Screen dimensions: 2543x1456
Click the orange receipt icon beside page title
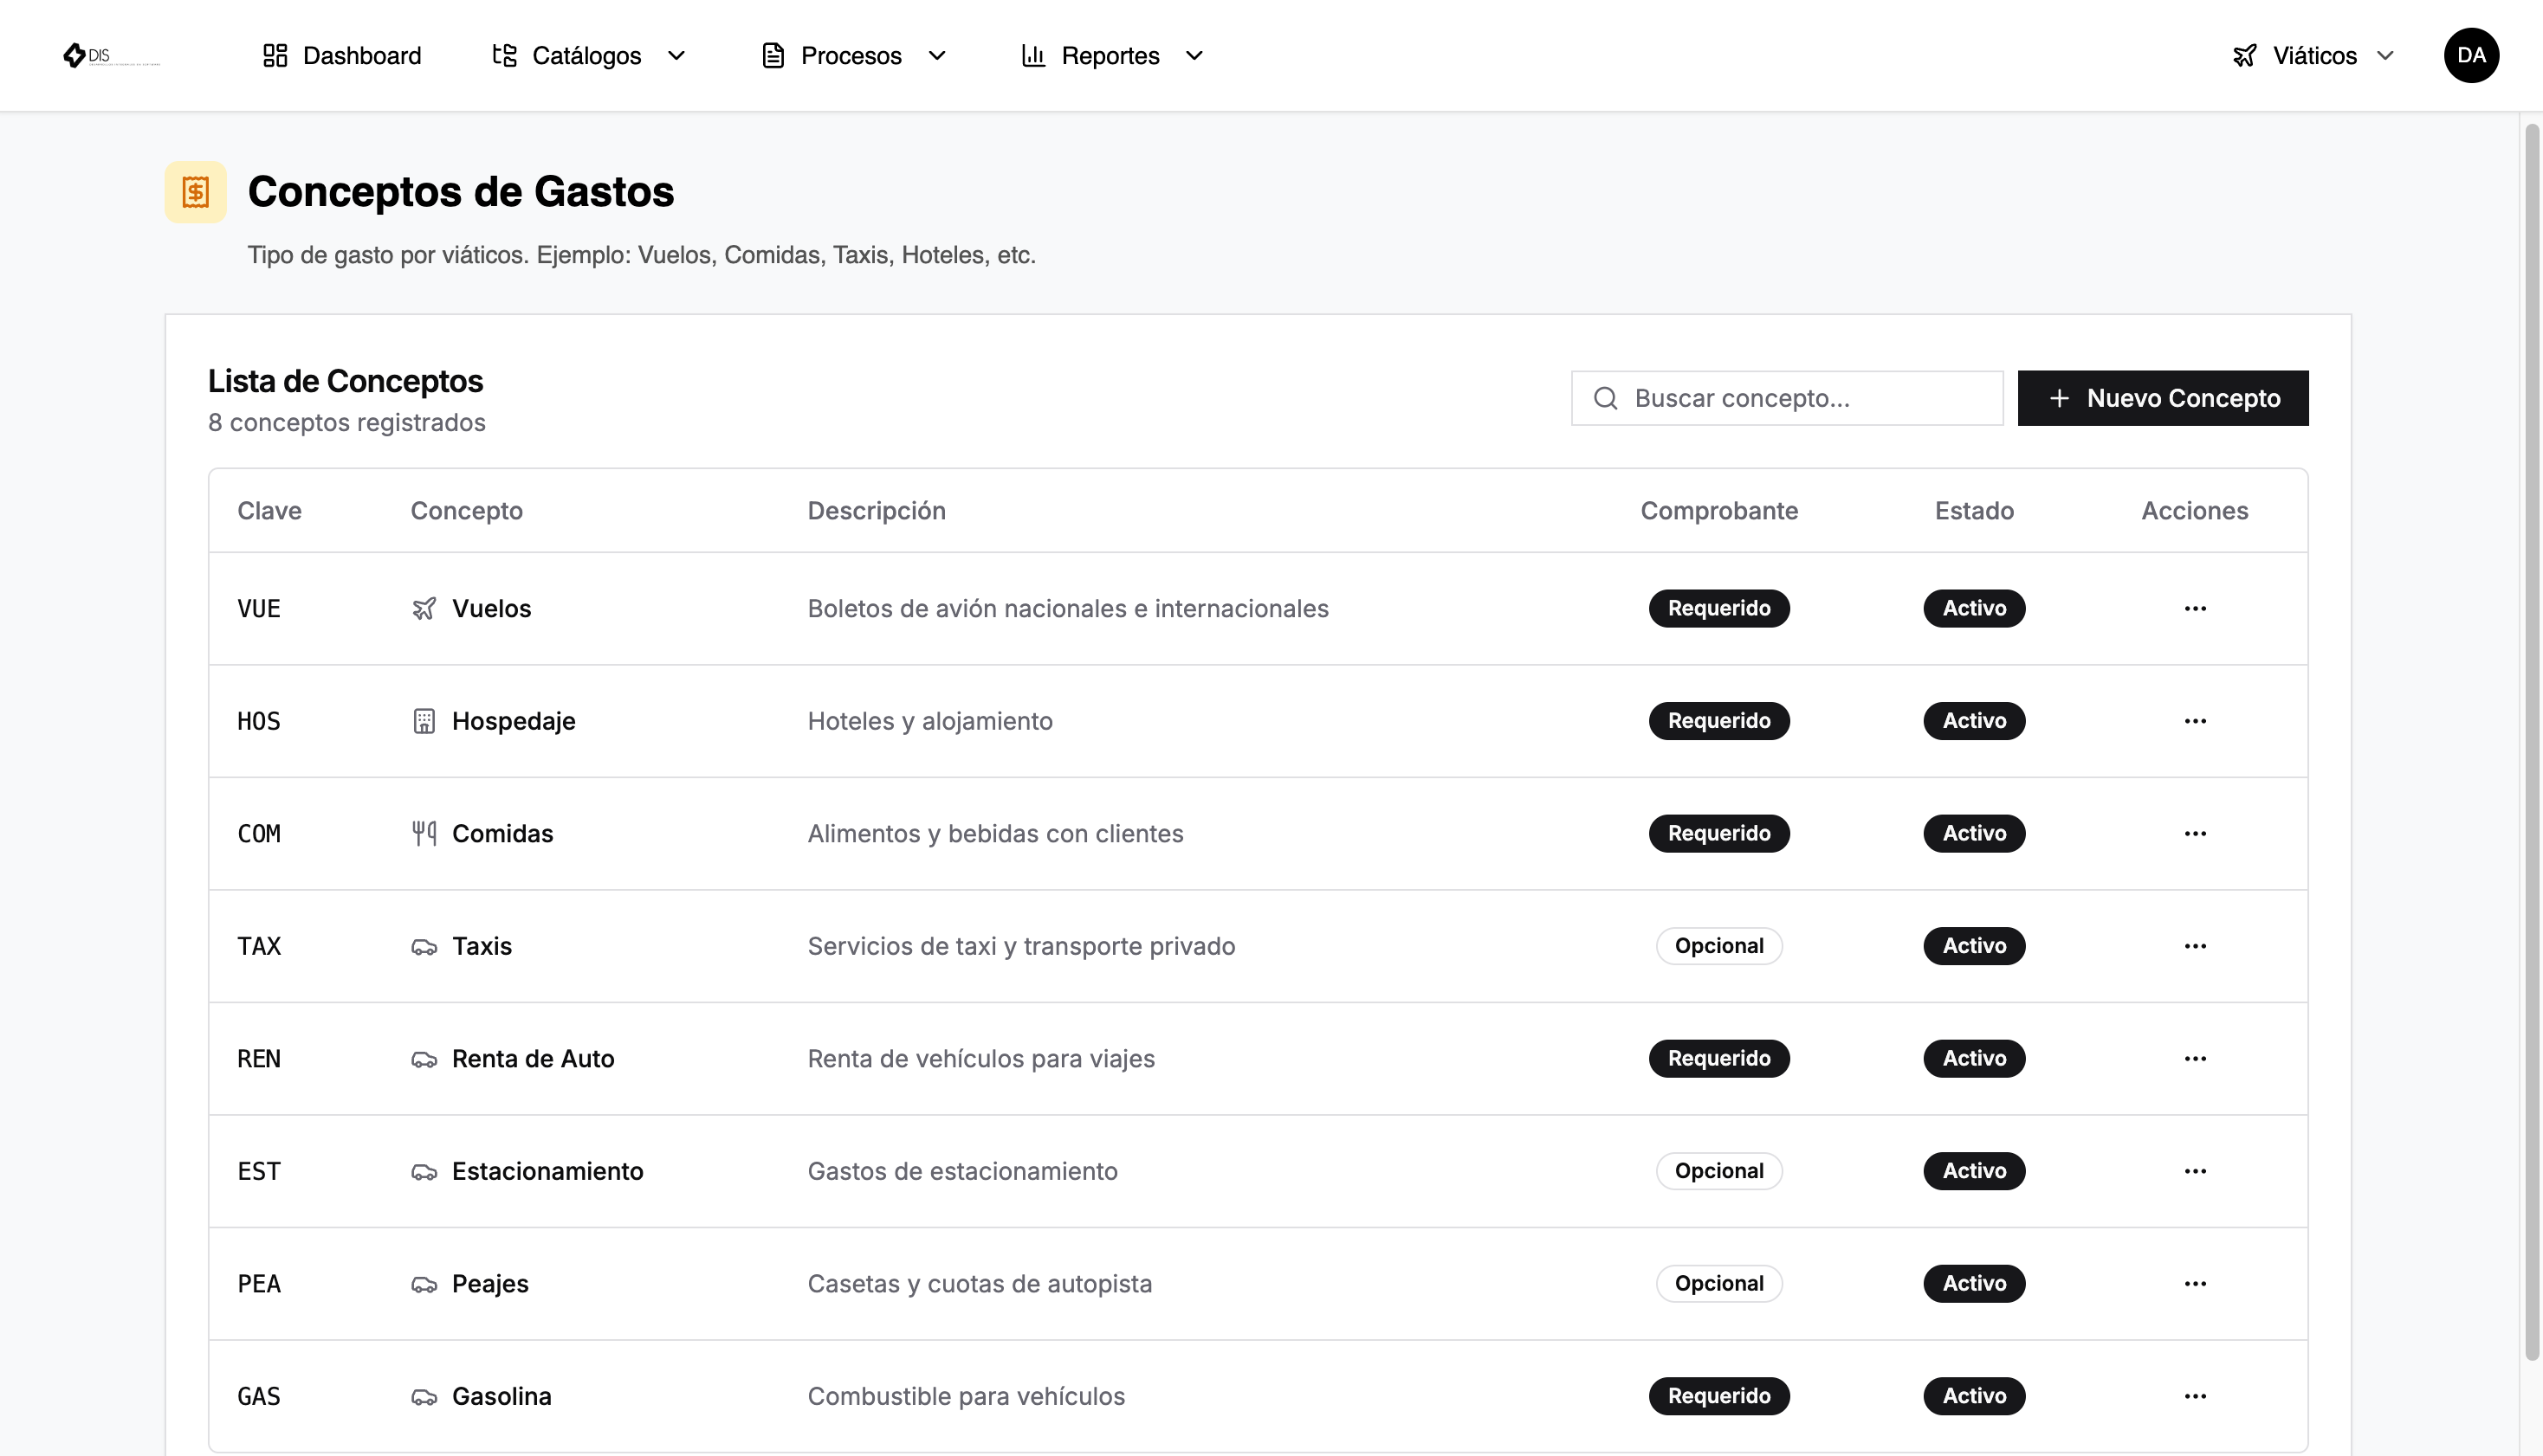196,192
